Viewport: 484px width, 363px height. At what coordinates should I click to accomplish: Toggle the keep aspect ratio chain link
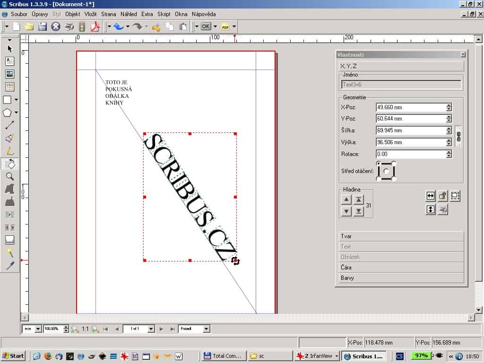tap(458, 136)
